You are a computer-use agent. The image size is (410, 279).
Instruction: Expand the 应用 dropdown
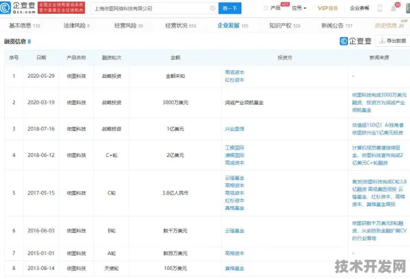coord(299,8)
